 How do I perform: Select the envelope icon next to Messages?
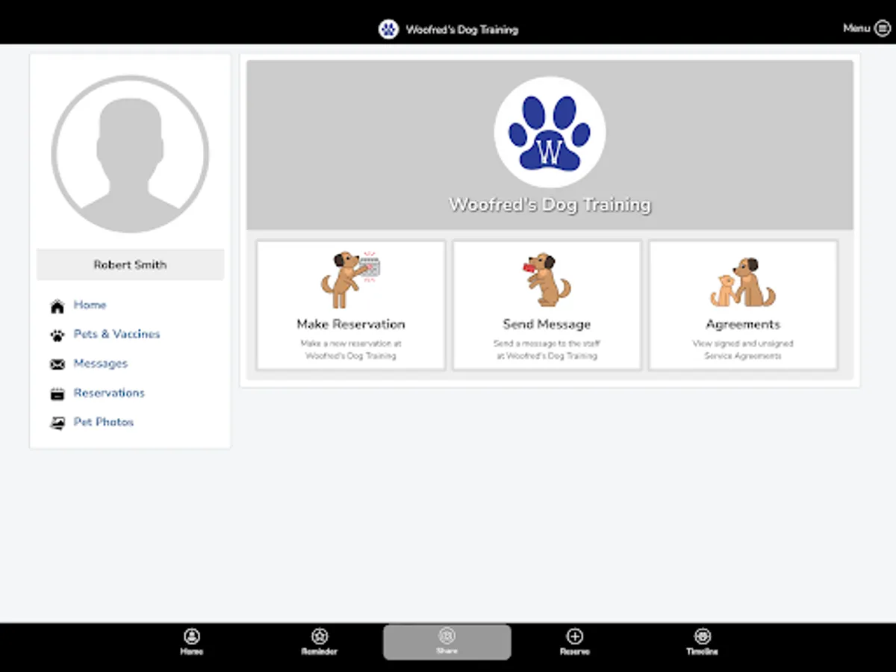(x=57, y=364)
